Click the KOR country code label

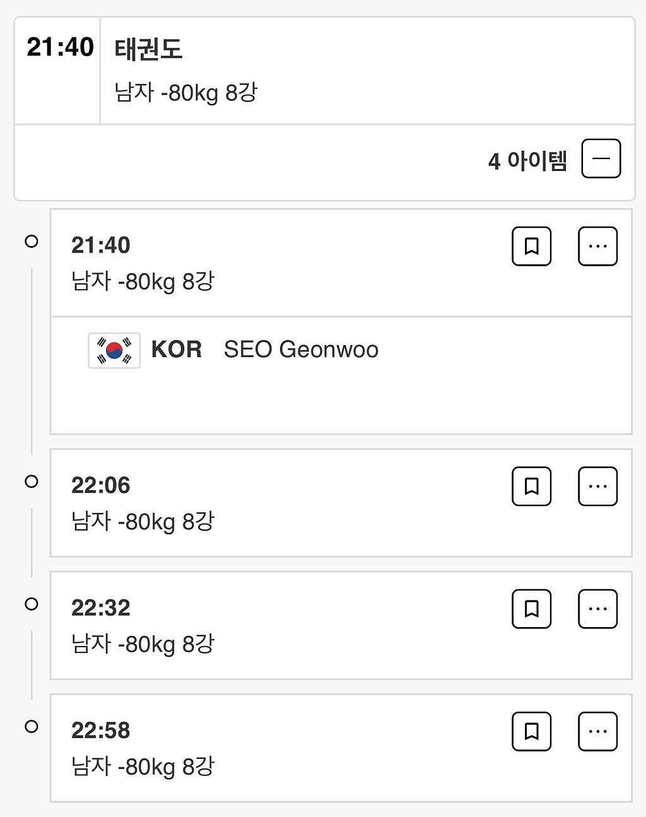pyautogui.click(x=177, y=350)
